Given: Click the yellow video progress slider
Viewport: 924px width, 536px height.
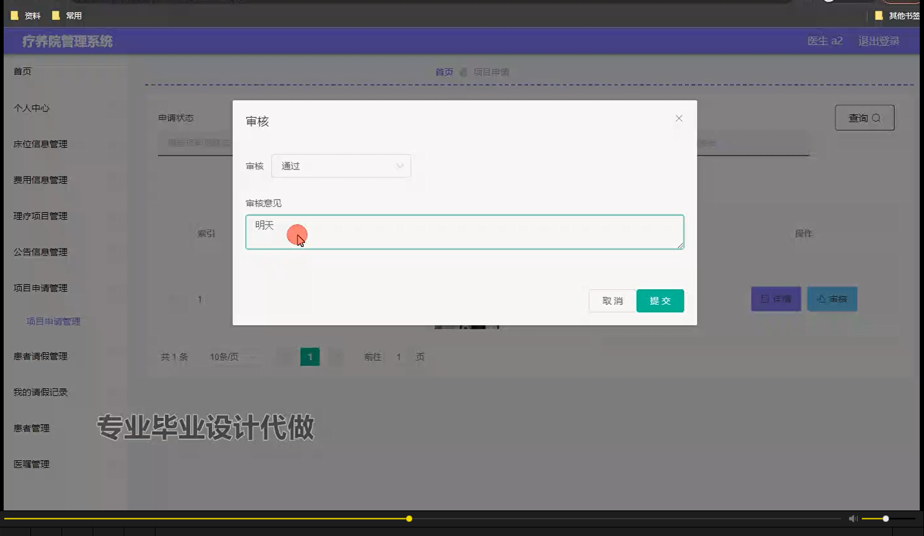Looking at the screenshot, I should click(408, 518).
